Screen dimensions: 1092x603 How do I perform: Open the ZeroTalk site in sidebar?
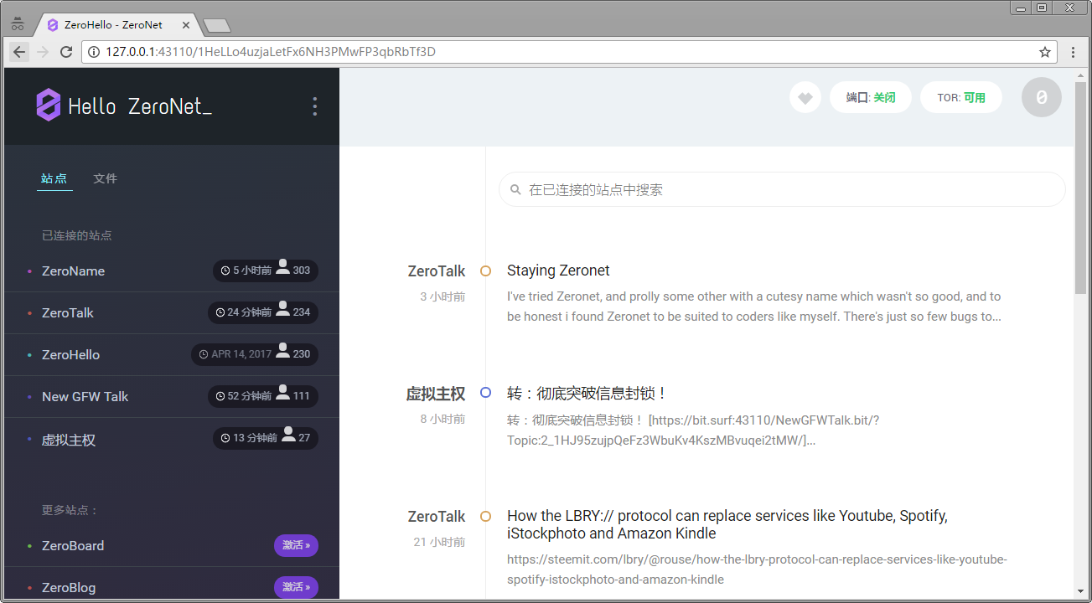tap(68, 312)
